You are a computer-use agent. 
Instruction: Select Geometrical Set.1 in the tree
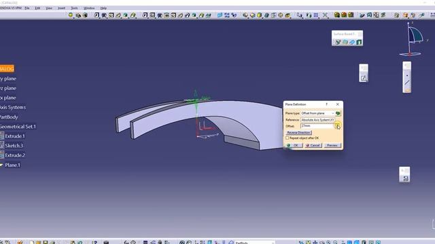pyautogui.click(x=18, y=127)
